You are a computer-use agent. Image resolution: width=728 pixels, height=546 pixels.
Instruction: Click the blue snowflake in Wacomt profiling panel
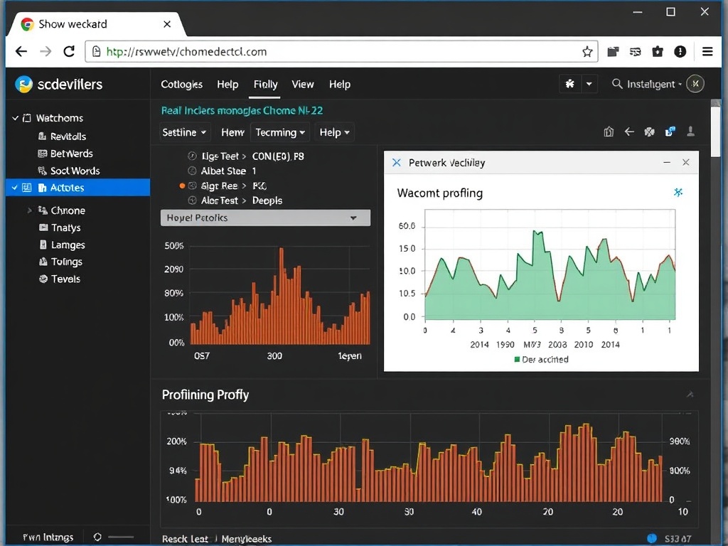pyautogui.click(x=678, y=192)
